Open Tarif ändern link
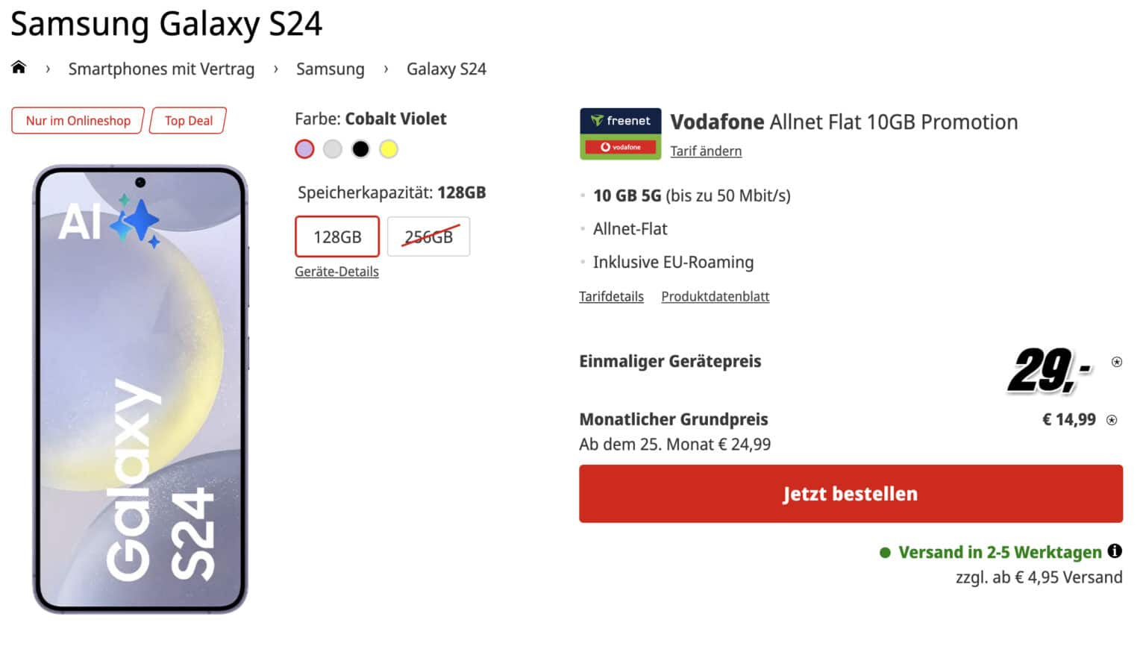Viewport: 1146px width, 649px height. tap(706, 151)
